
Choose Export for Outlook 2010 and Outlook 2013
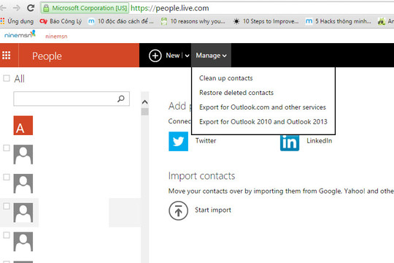click(263, 122)
